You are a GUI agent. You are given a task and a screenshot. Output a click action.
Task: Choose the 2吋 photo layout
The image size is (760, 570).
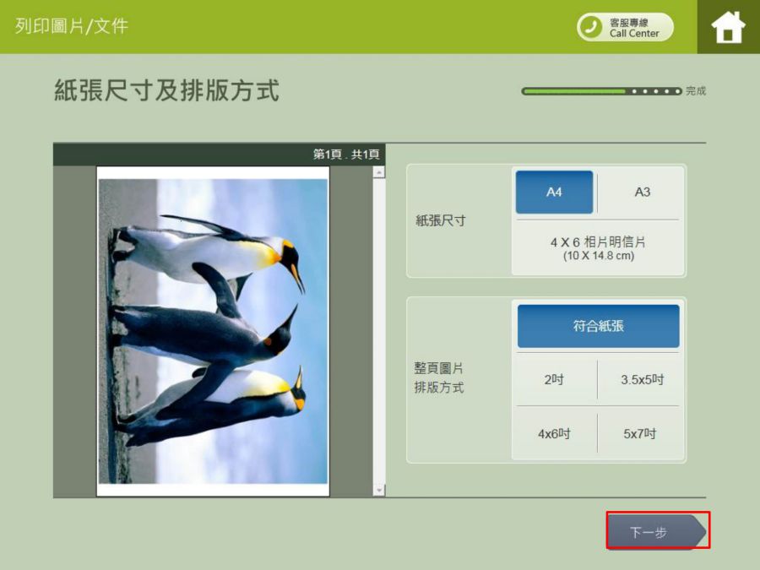554,380
